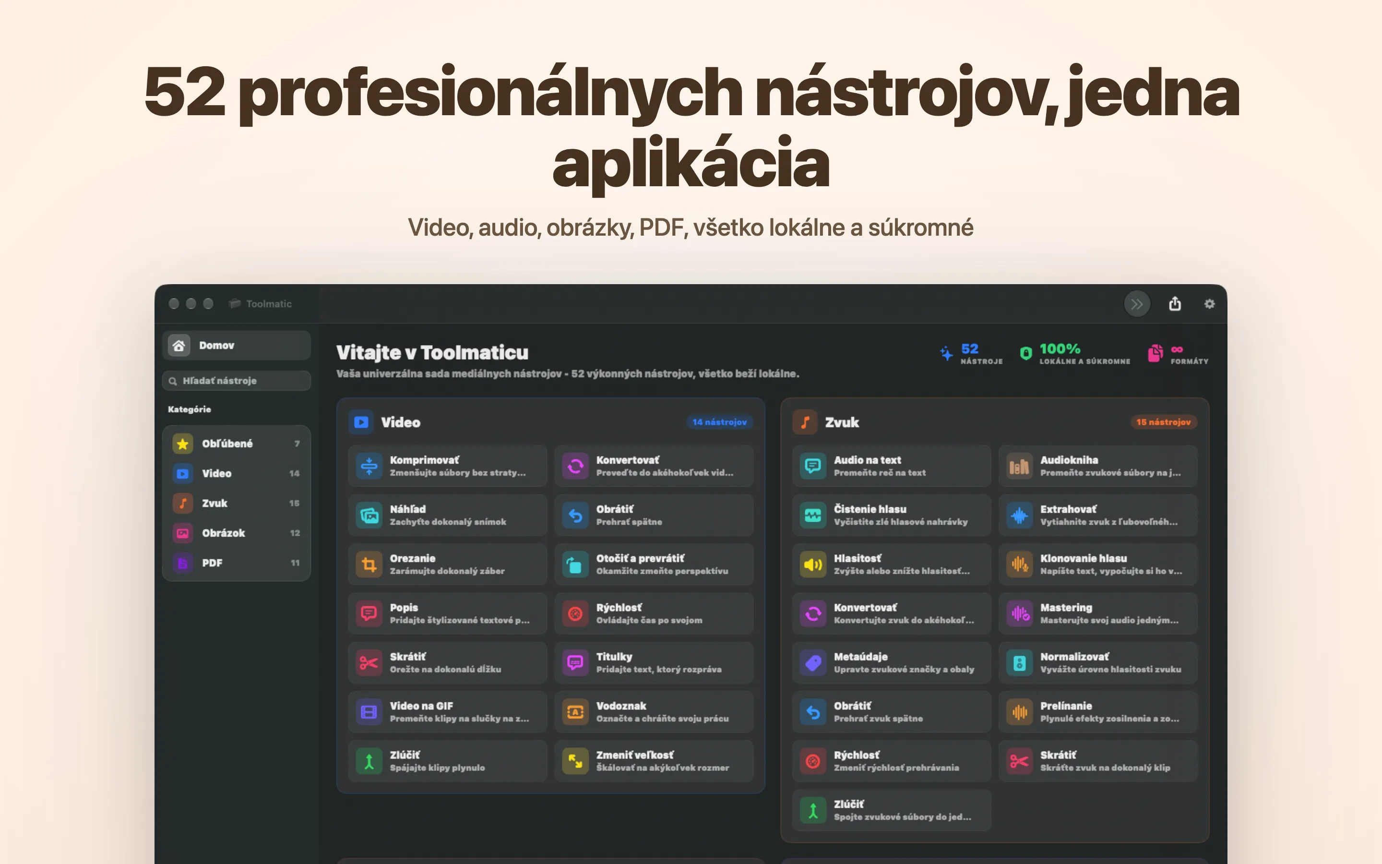
Task: Open the Titulky tool card
Action: point(654,663)
